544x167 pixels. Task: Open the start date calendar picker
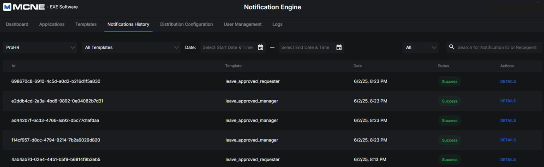coord(260,48)
